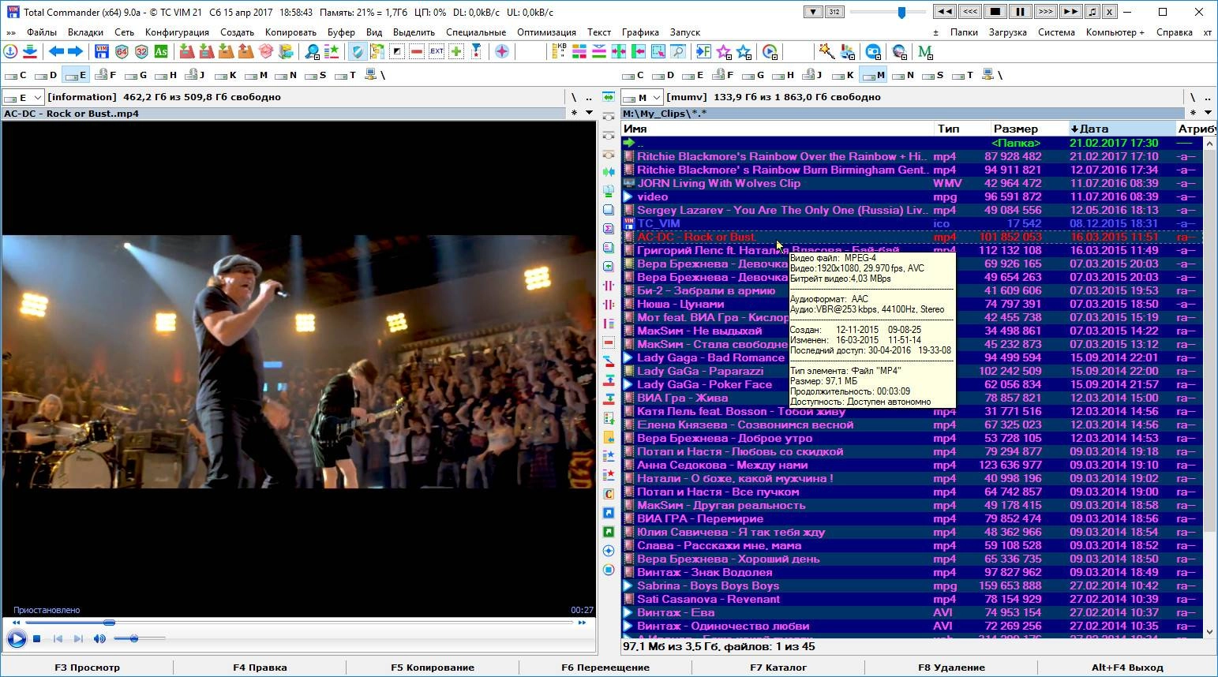This screenshot has height=677, width=1218.
Task: Select drive E in right drive bar
Action: (x=693, y=76)
